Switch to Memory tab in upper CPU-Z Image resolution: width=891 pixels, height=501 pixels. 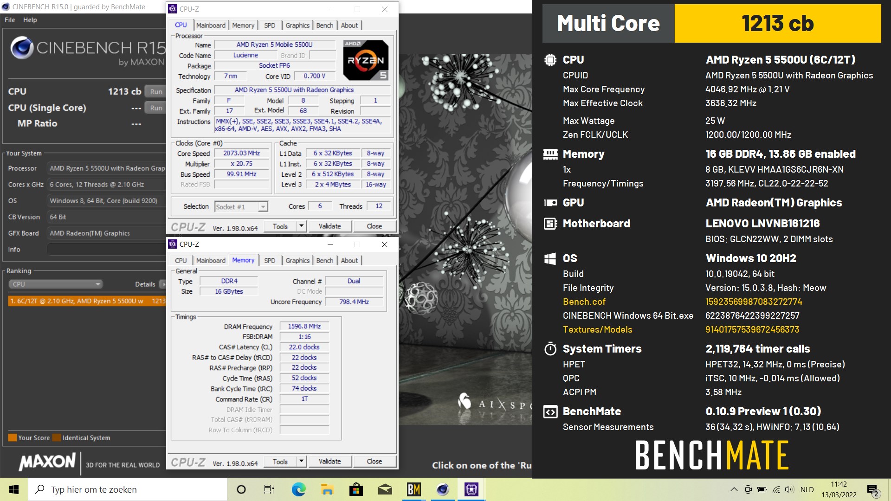click(243, 26)
